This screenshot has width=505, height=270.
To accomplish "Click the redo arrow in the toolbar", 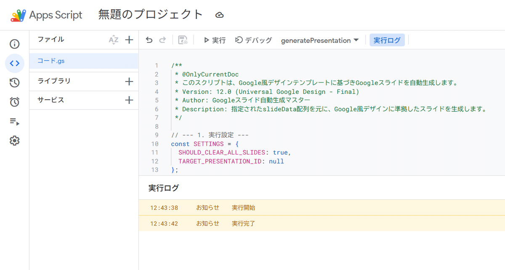I will [162, 40].
